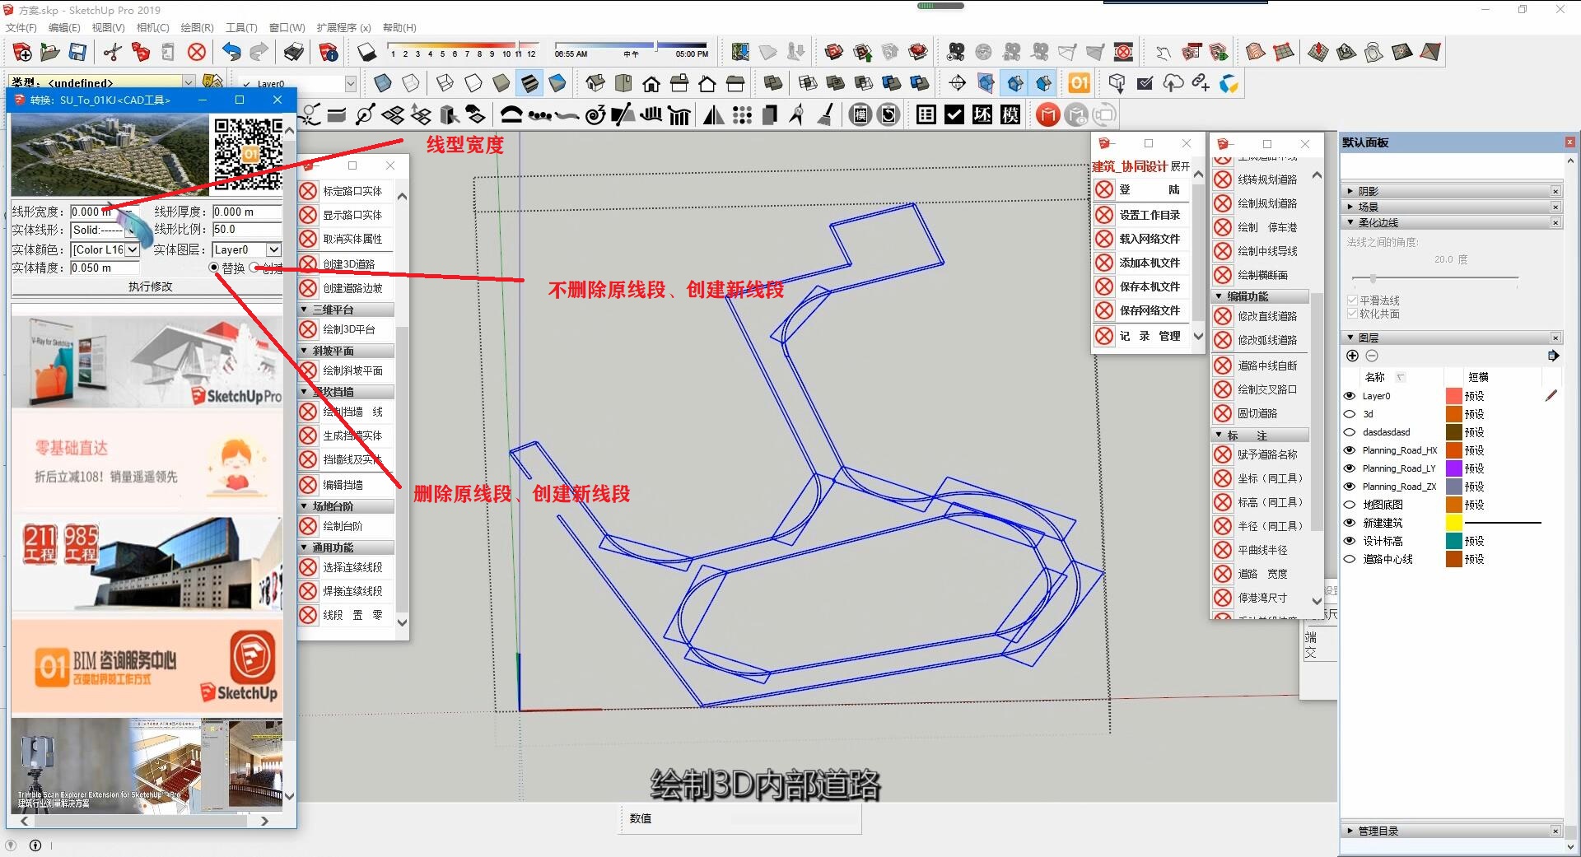
Task: Toggle visibility of Layer0
Action: [1350, 396]
